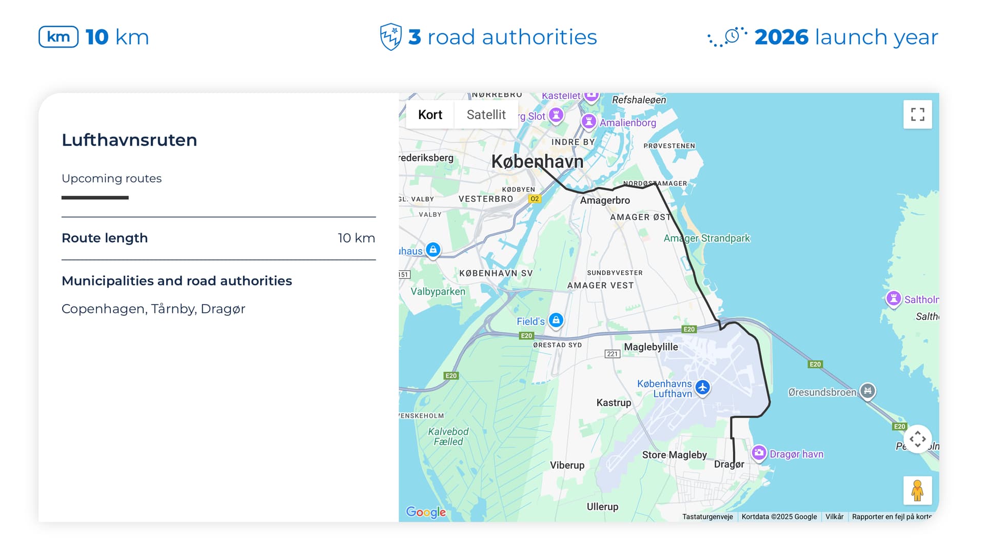Click the Street View pegman icon
This screenshot has height=557, width=985.
click(x=917, y=490)
